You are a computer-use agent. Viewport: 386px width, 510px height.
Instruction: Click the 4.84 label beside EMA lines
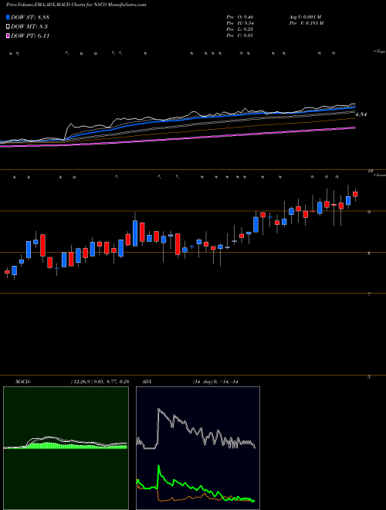(x=361, y=114)
